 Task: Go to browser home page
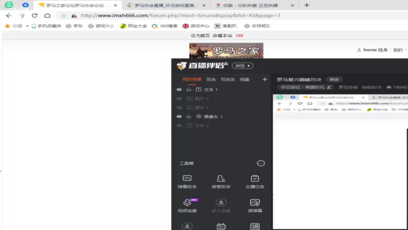47,16
